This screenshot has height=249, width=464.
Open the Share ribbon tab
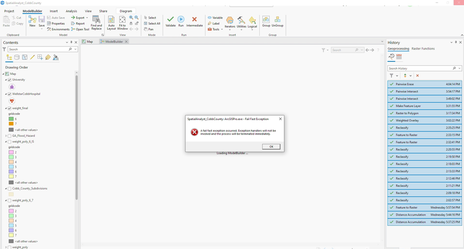(103, 11)
